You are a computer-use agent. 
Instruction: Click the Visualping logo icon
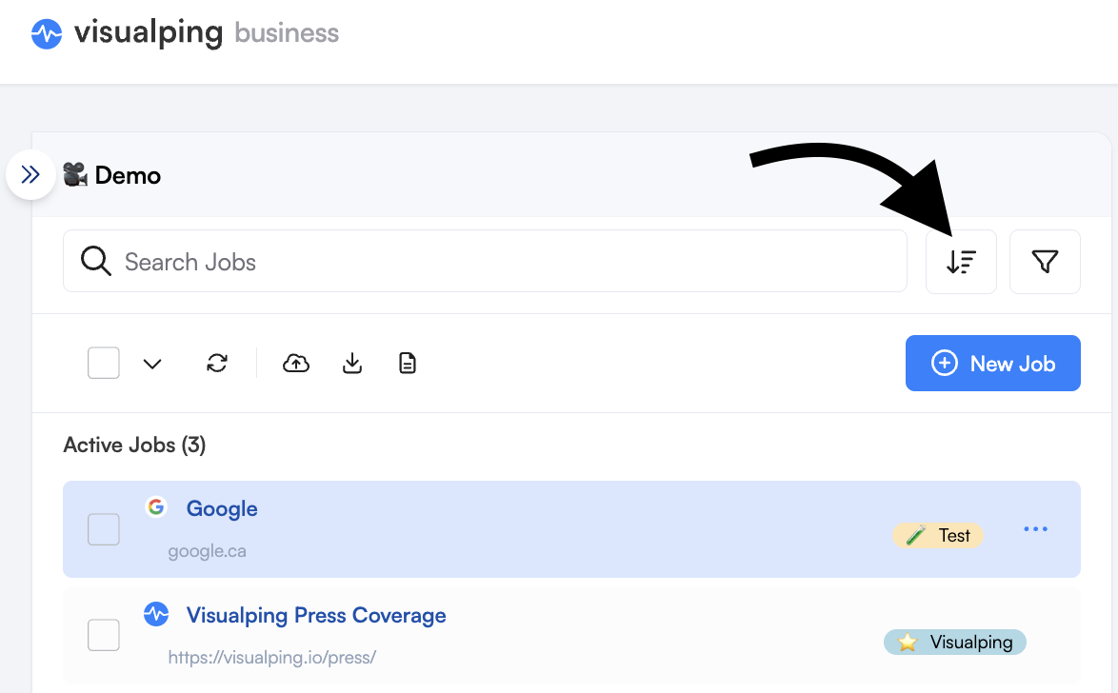(x=47, y=33)
